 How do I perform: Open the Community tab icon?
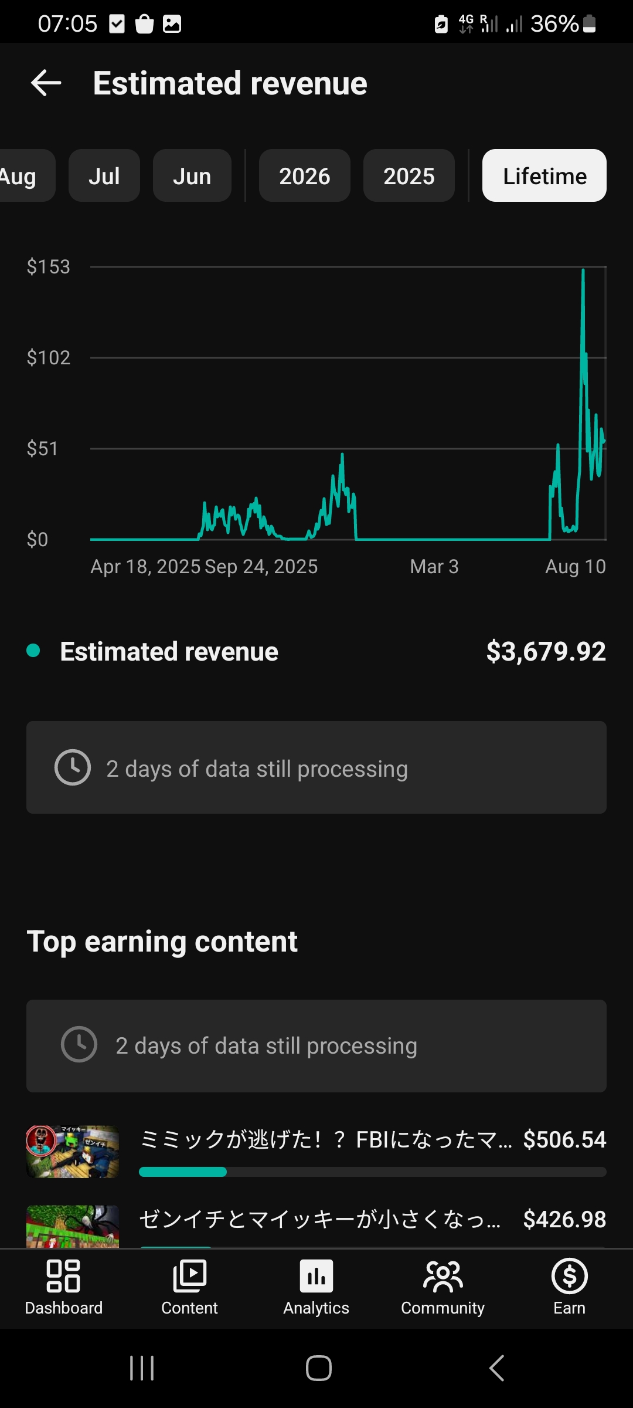443,1276
